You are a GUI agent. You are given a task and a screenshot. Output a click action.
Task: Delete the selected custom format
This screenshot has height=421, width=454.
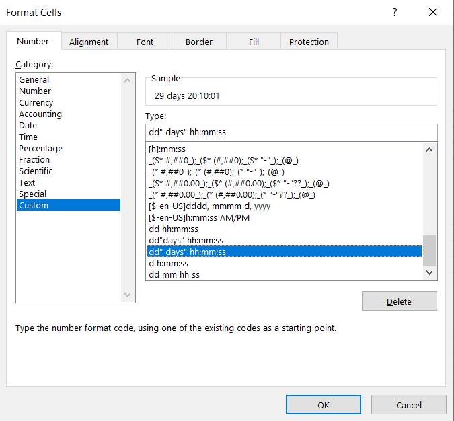tap(399, 301)
